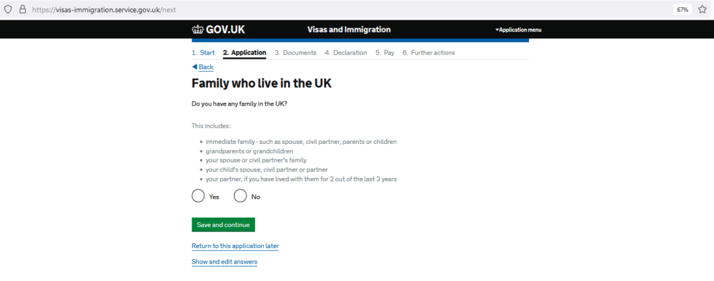Click the GOV.UK crown logo

click(197, 30)
